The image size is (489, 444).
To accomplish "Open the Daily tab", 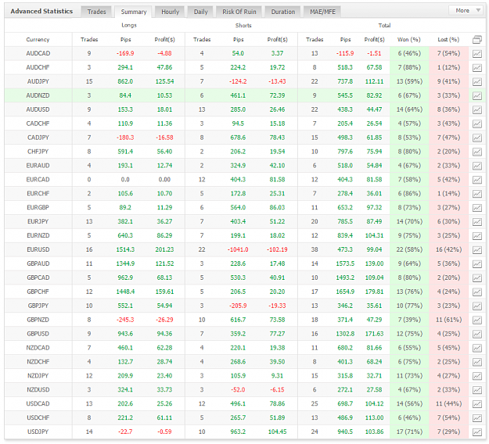I will pos(200,12).
